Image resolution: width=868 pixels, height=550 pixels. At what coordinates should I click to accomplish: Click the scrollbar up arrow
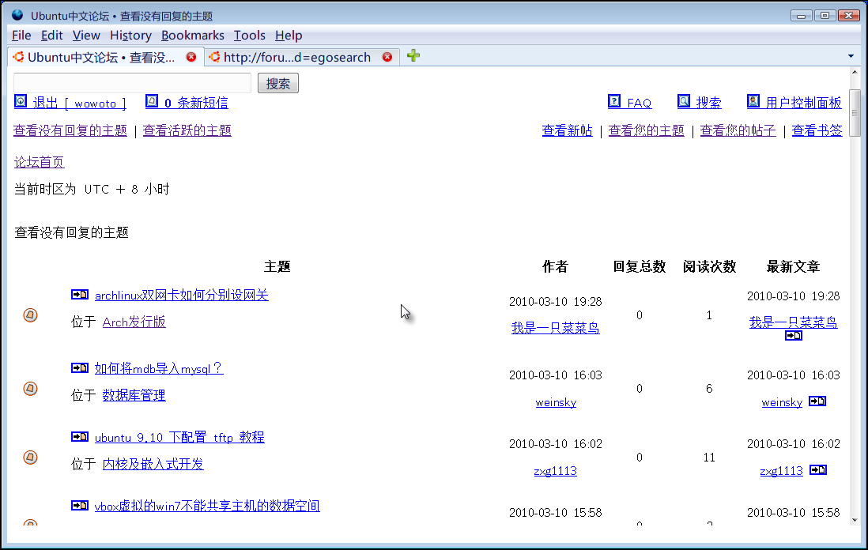click(x=855, y=73)
